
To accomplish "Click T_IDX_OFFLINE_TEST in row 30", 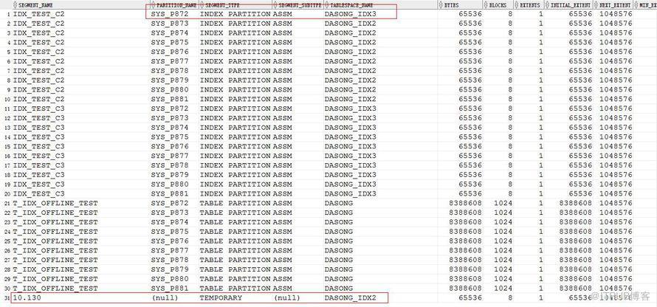I will point(55,289).
